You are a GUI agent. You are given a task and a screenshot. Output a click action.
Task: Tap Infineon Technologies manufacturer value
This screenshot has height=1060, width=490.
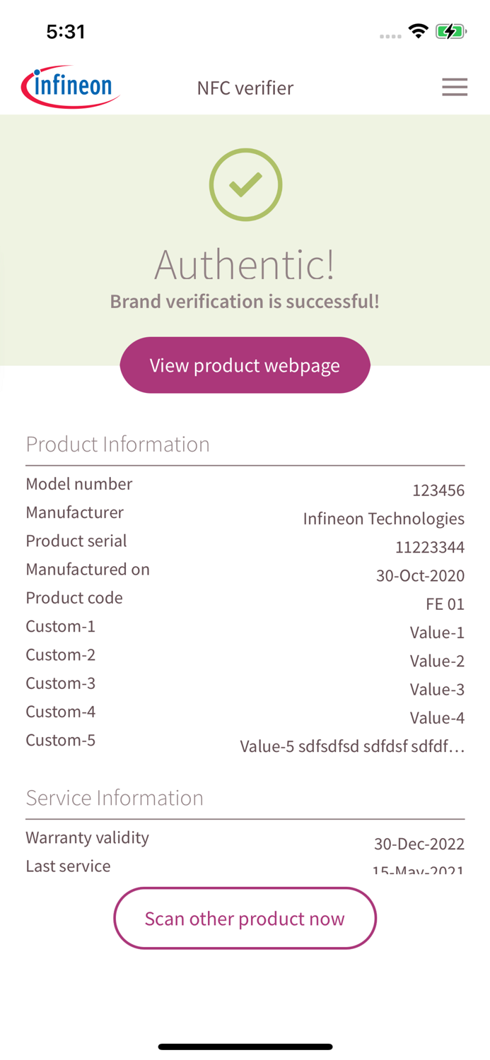coord(384,518)
